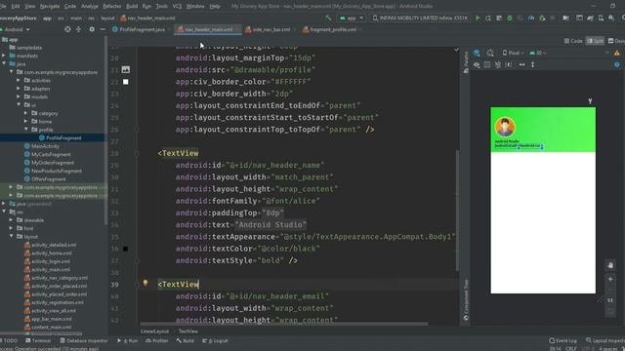This screenshot has height=351, width=625.
Task: Collapse the java folder in project tree
Action: [4, 63]
